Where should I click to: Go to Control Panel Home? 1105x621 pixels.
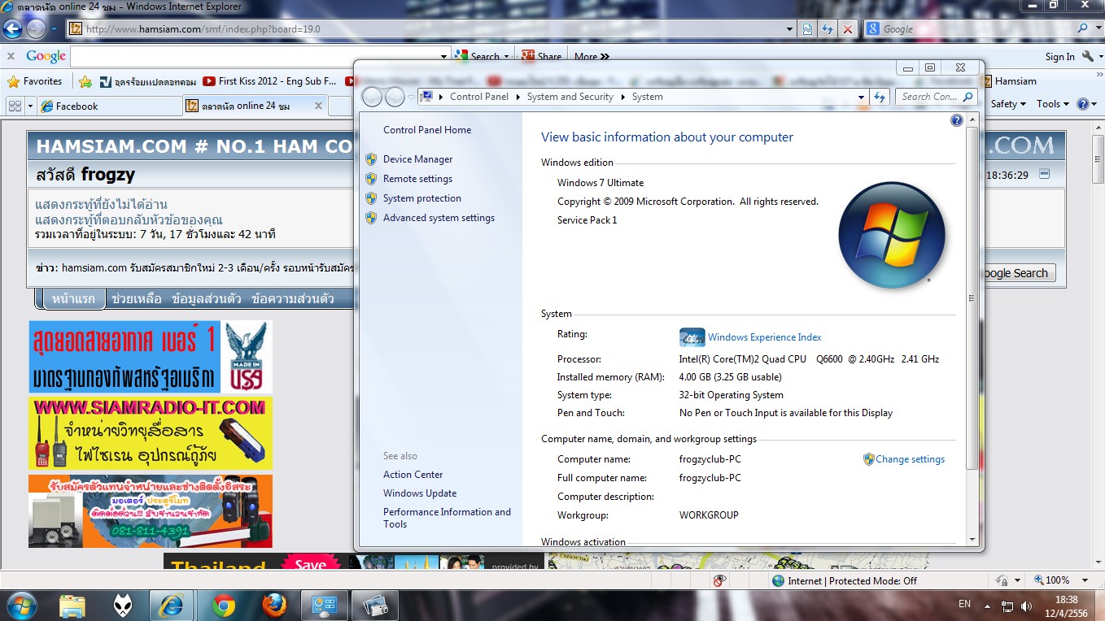coord(427,130)
